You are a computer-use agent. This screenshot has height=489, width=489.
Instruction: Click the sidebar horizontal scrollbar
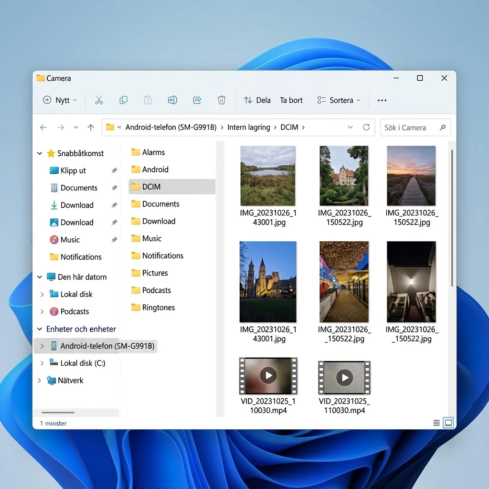click(58, 412)
